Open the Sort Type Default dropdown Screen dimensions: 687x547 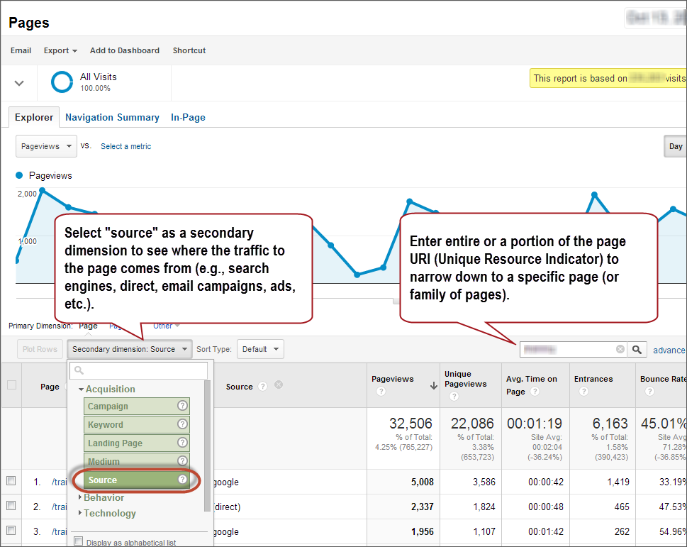pos(260,349)
